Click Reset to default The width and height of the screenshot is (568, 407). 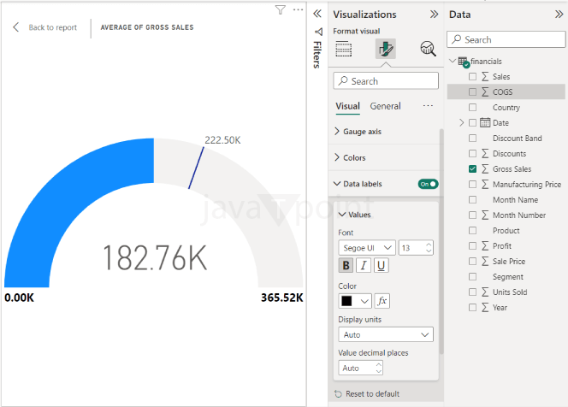[x=372, y=394]
